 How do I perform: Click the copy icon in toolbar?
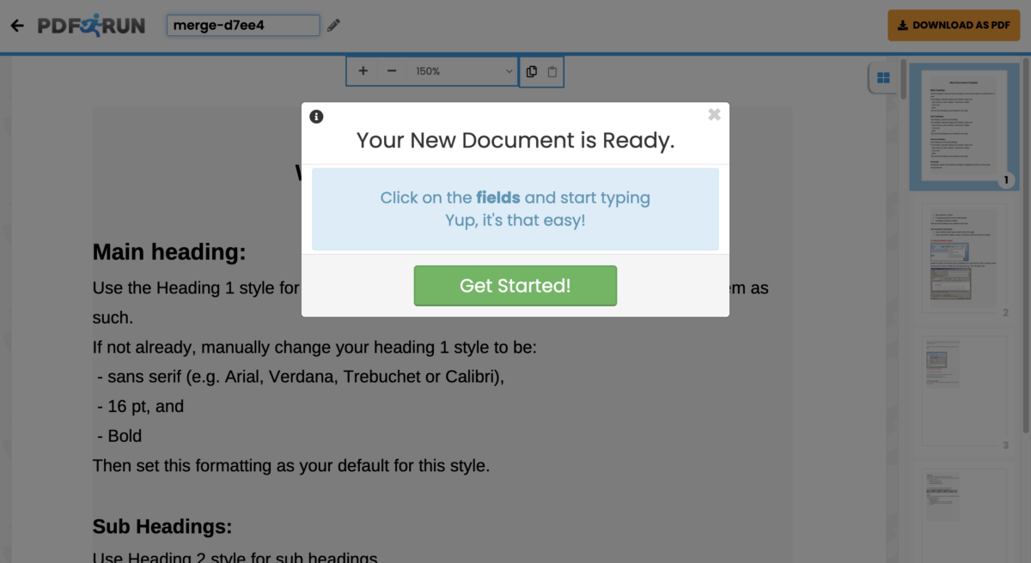[532, 71]
